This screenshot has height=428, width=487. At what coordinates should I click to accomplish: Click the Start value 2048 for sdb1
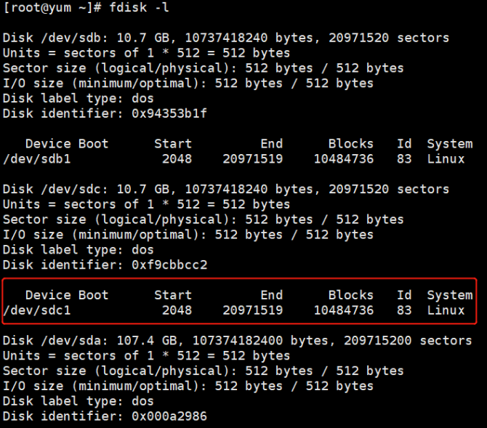click(x=177, y=159)
